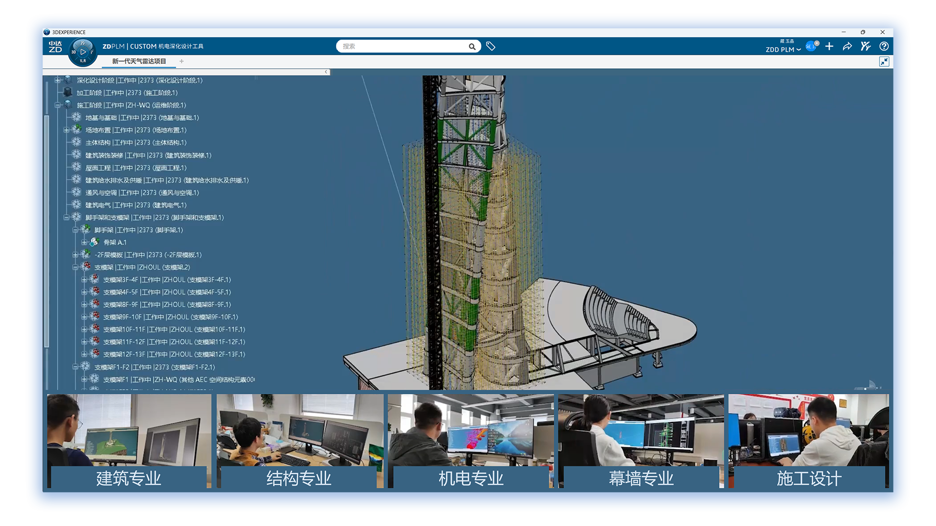Click the user avatar notification icon
The image size is (936, 526).
click(x=812, y=47)
